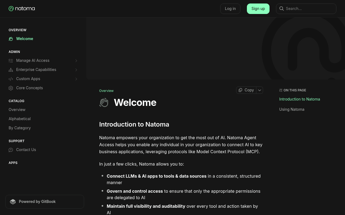This screenshot has height=215, width=345.
Task: Click Powered by GitBook link
Action: 45,202
